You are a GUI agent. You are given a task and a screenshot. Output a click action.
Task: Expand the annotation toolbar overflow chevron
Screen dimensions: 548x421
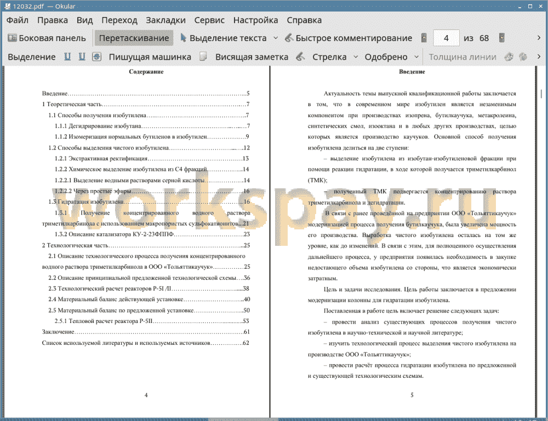pos(539,56)
